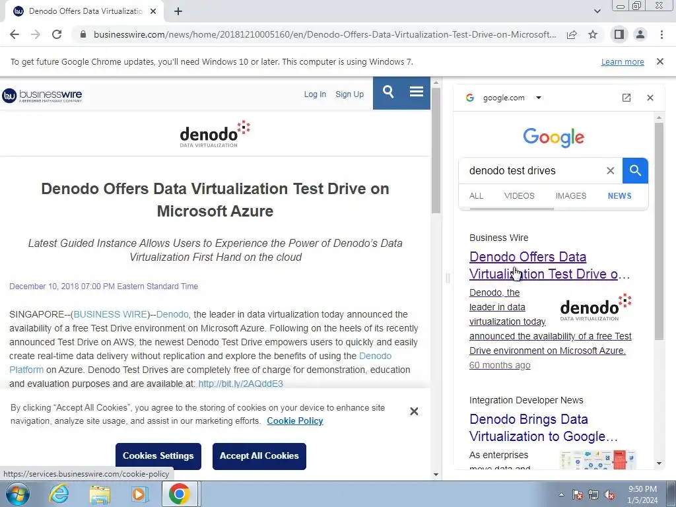The height and width of the screenshot is (507, 676).
Task: Click 60 months ago result timestamp
Action: tap(500, 365)
